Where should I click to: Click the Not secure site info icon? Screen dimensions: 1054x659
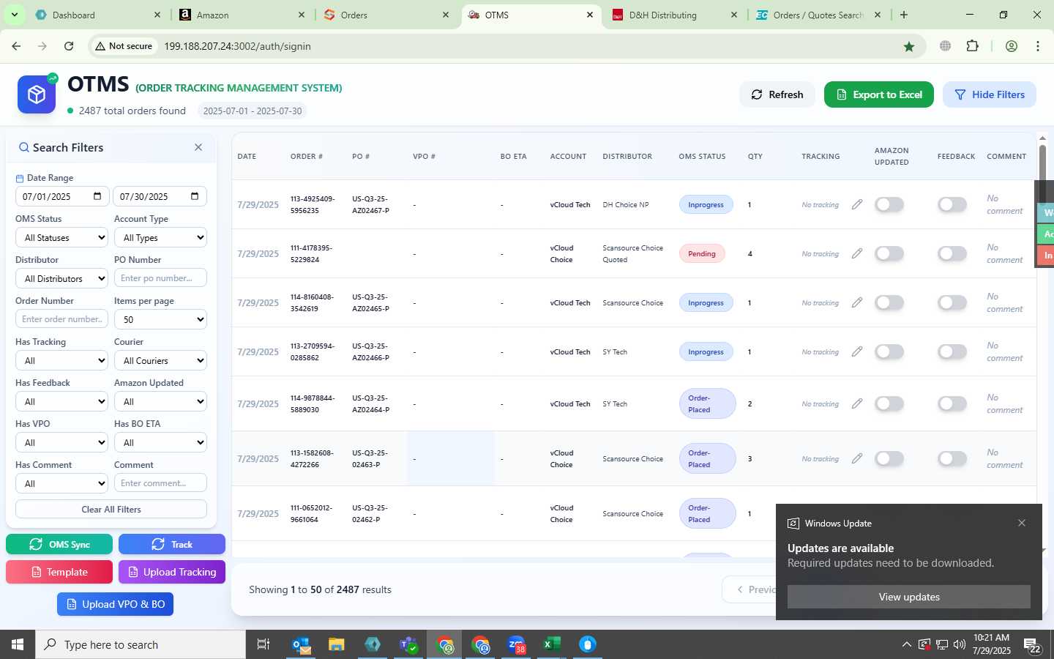point(124,46)
